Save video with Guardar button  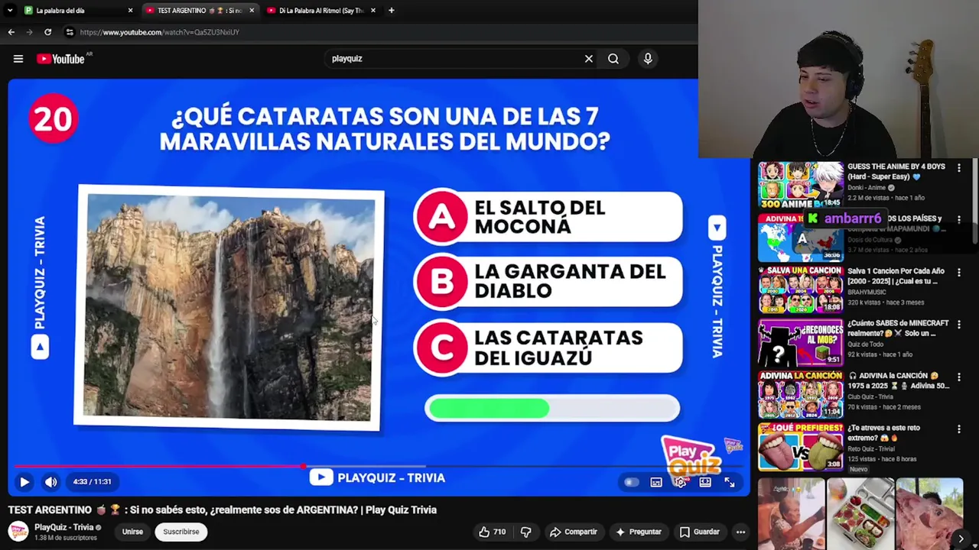click(x=699, y=532)
